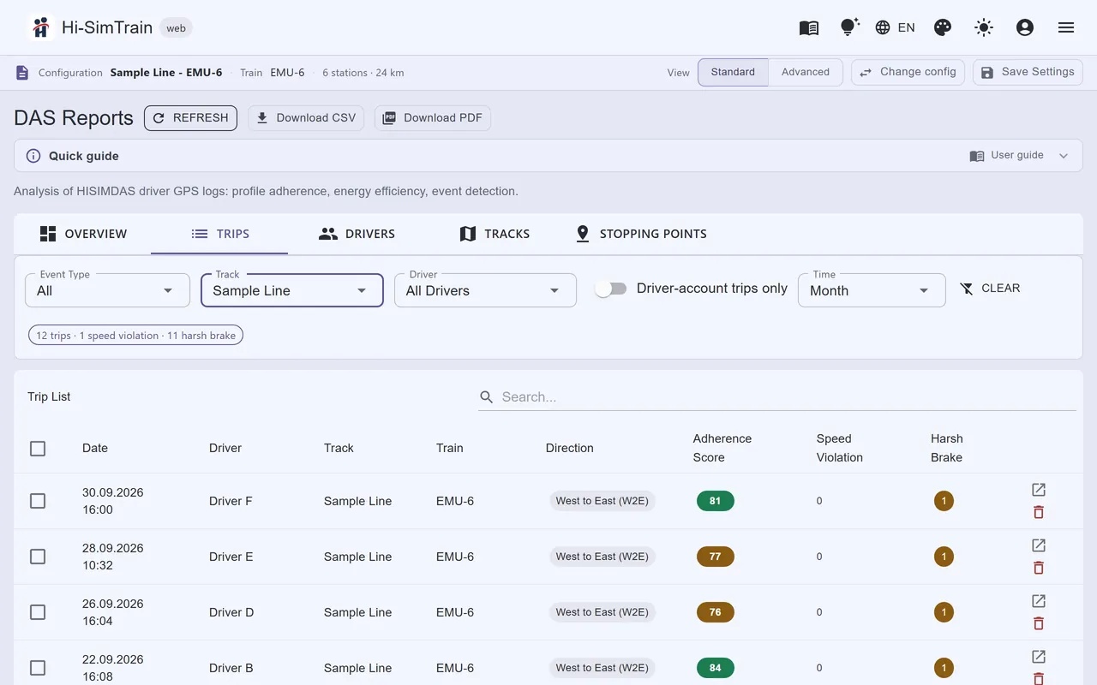Select the 30.09.2026 trip checkbox
This screenshot has height=685, width=1097.
[x=38, y=501]
